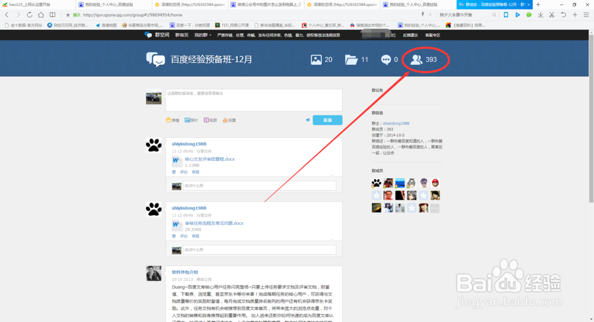
Task: Open the 高德地图 bookmark
Action: [106, 25]
